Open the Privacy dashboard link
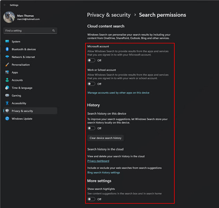Image resolution: width=219 pixels, height=208 pixels. click(98, 161)
